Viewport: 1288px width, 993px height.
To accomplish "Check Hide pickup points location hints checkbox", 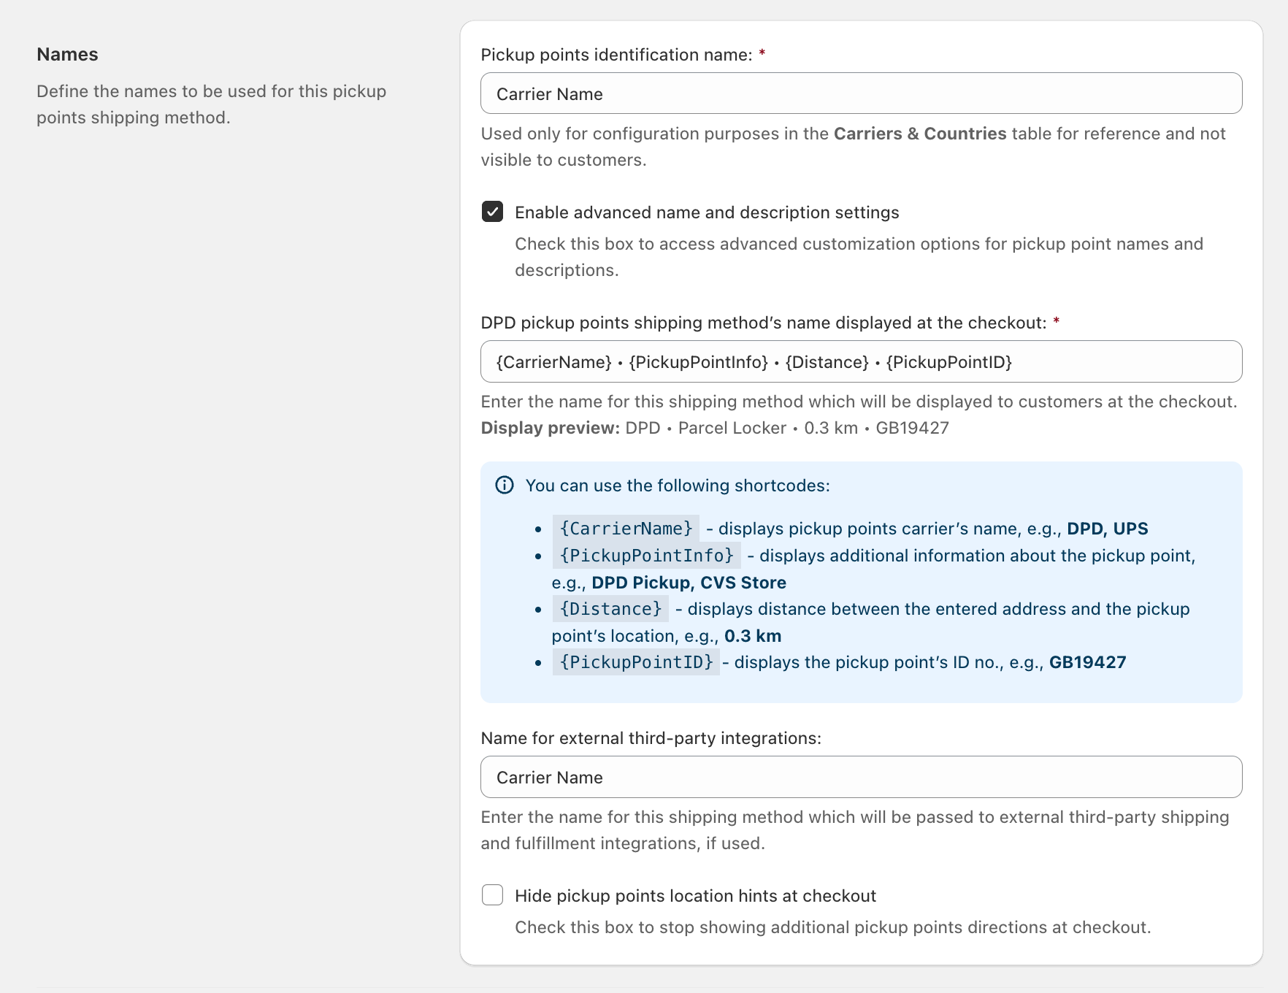I will point(493,895).
